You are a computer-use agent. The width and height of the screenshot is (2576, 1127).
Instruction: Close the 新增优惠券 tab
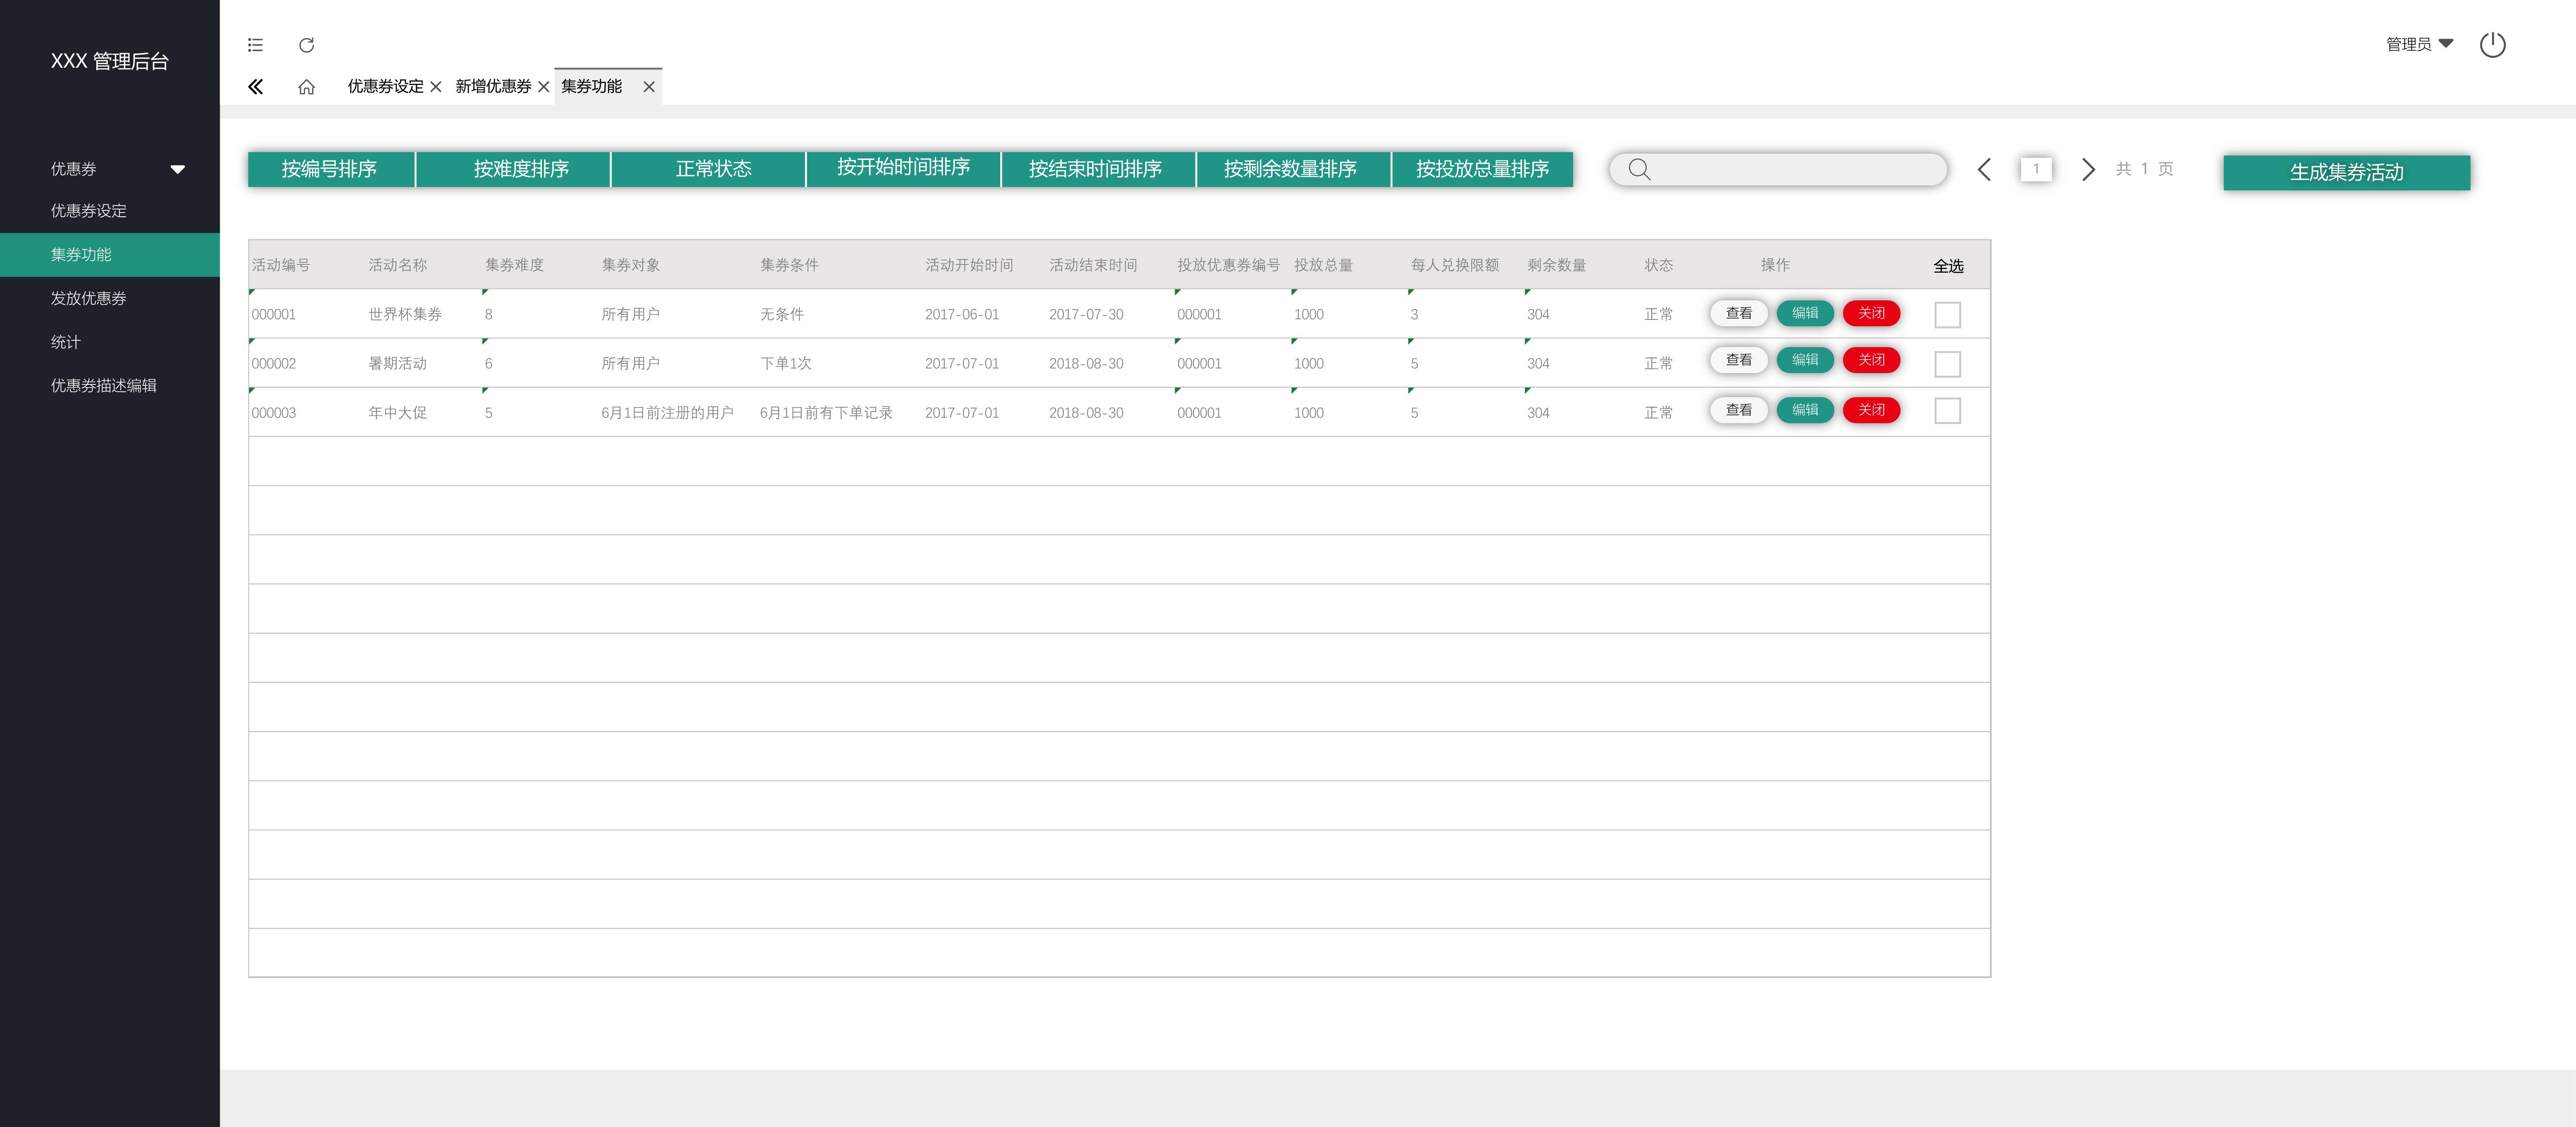click(544, 87)
